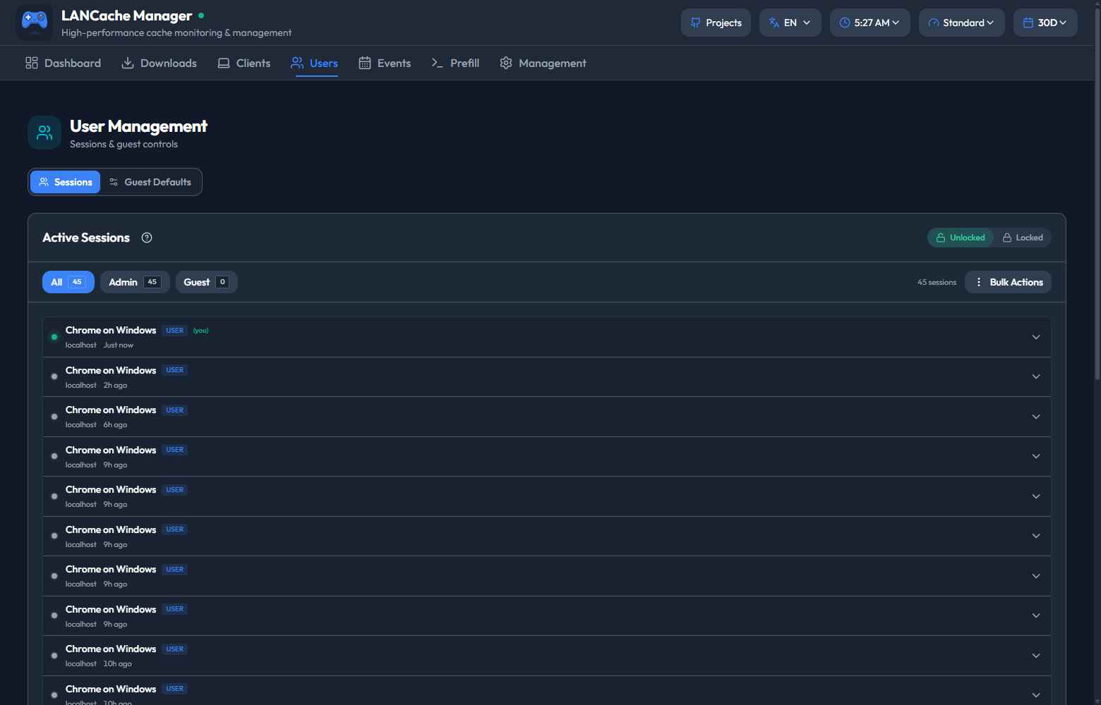Open the 30D time range dropdown
Screen dimensions: 1101x705
1045,23
